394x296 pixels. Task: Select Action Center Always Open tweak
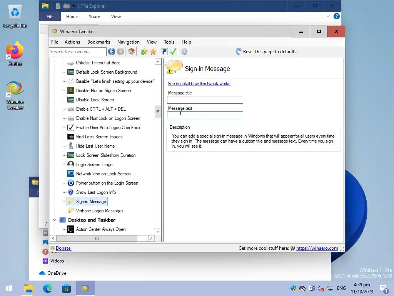click(101, 229)
